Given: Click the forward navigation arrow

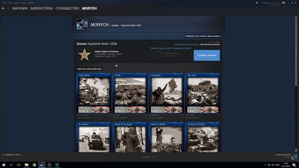Looking at the screenshot, I should pos(8,8).
